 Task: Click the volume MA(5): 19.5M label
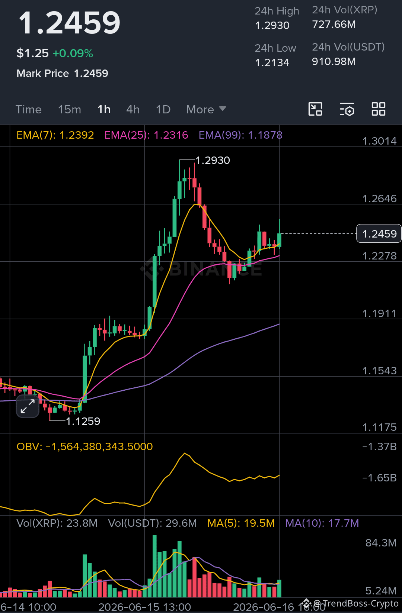(241, 523)
